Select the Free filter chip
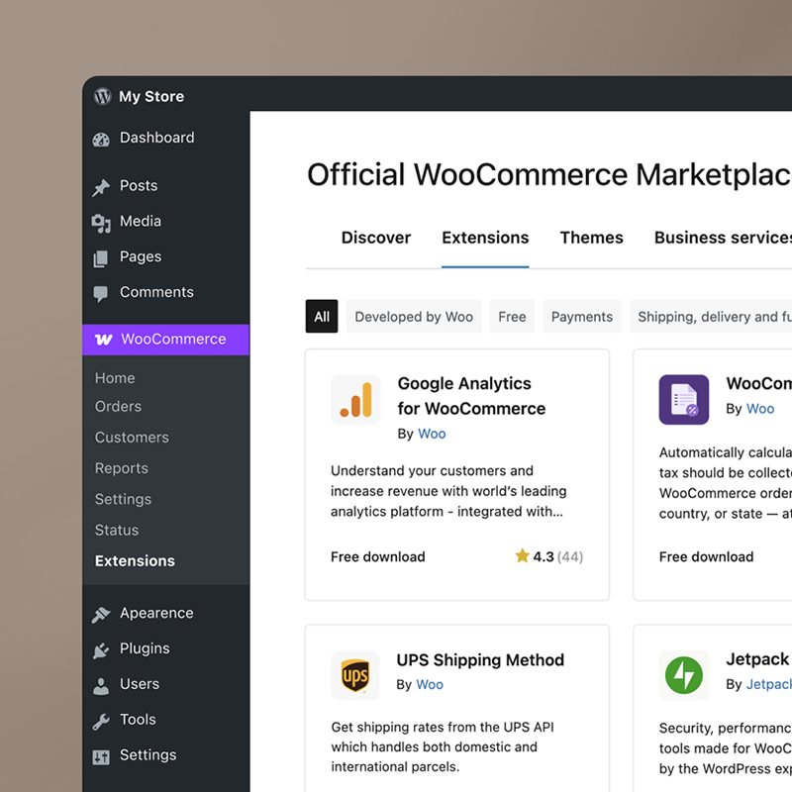 click(x=512, y=317)
